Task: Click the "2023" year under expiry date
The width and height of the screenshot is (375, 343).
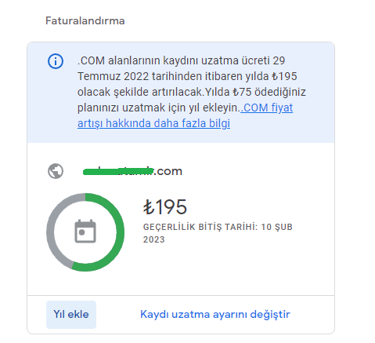Action: (x=154, y=239)
